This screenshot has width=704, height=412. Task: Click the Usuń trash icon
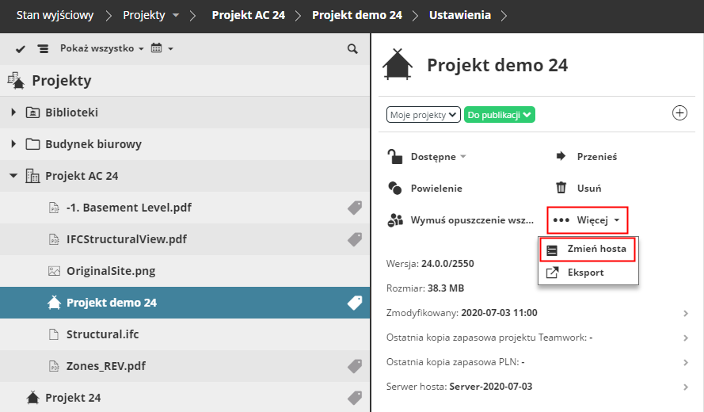(x=561, y=189)
